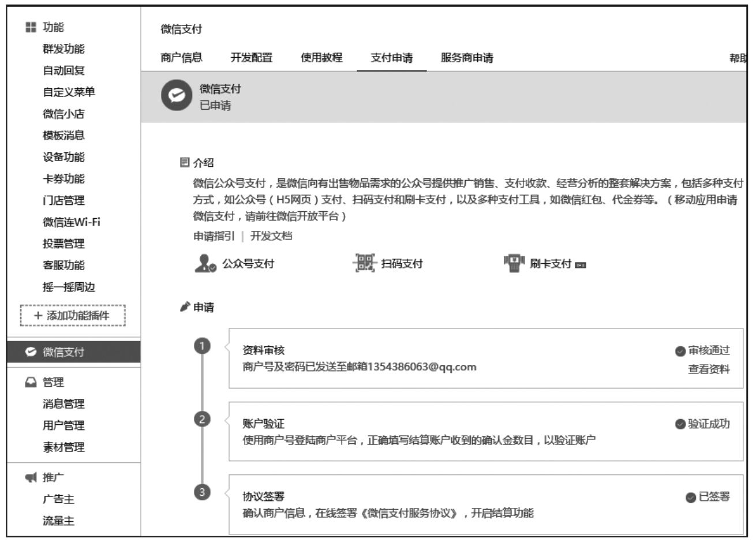Open the 使用教程 tab
Image resolution: width=756 pixels, height=542 pixels.
pos(322,57)
